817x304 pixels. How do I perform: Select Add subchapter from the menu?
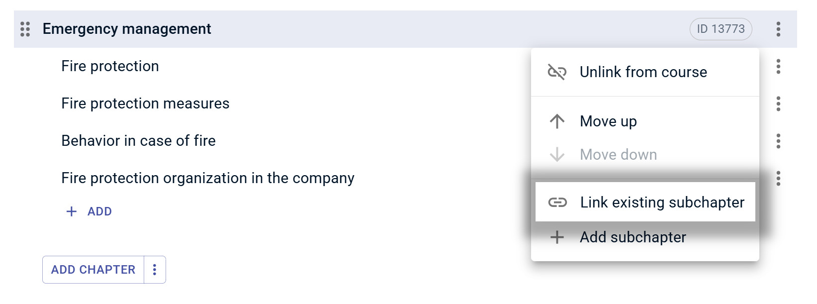pos(633,237)
